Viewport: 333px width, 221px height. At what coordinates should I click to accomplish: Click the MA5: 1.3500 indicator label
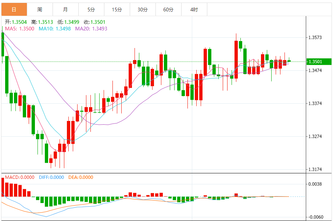19,29
